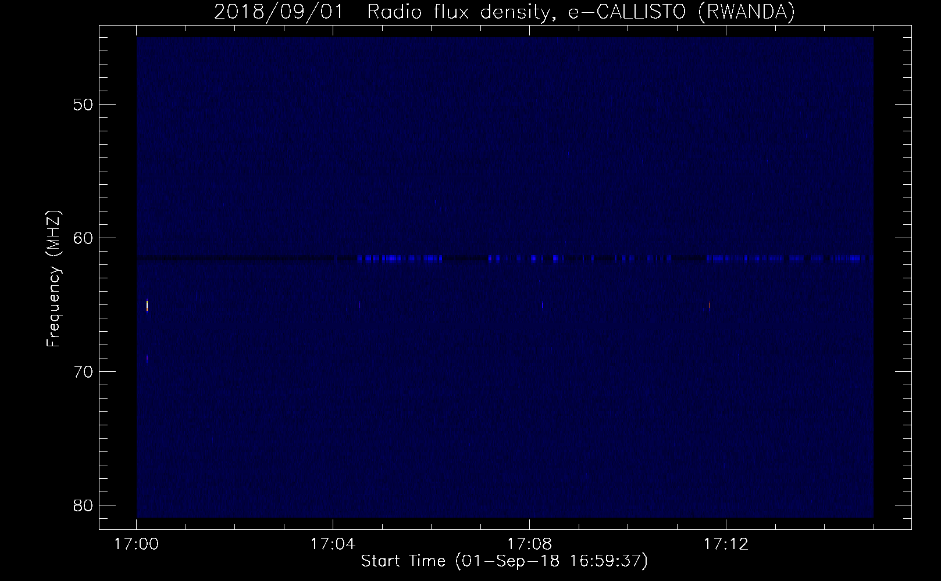Click the plot title mentioning e-CALLISTO (RWANDA)
This screenshot has width=941, height=581.
504,12
